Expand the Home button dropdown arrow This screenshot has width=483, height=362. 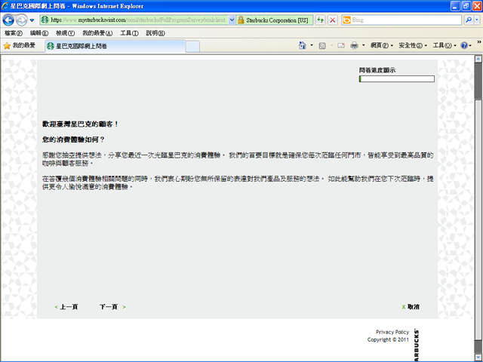pyautogui.click(x=312, y=45)
